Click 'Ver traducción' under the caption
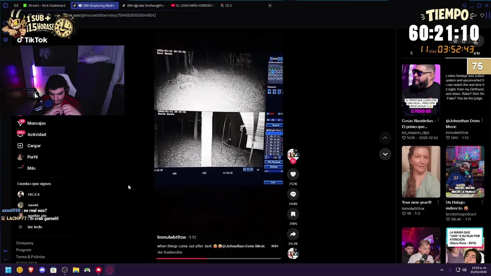The height and width of the screenshot is (276, 491). [170, 252]
